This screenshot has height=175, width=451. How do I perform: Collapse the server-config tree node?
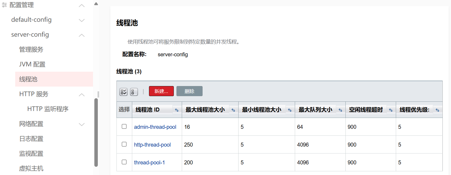(82, 35)
